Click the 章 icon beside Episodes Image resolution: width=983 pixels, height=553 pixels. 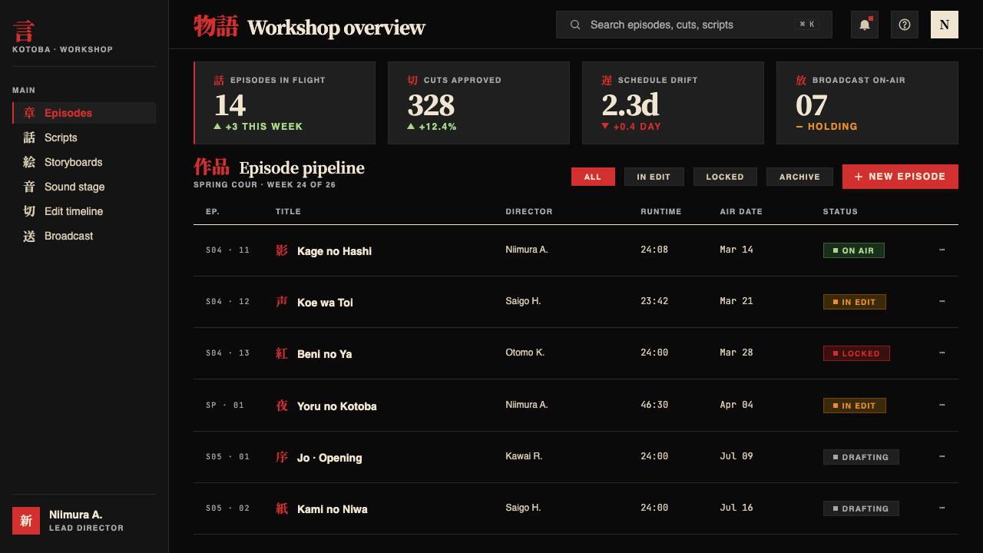(29, 113)
